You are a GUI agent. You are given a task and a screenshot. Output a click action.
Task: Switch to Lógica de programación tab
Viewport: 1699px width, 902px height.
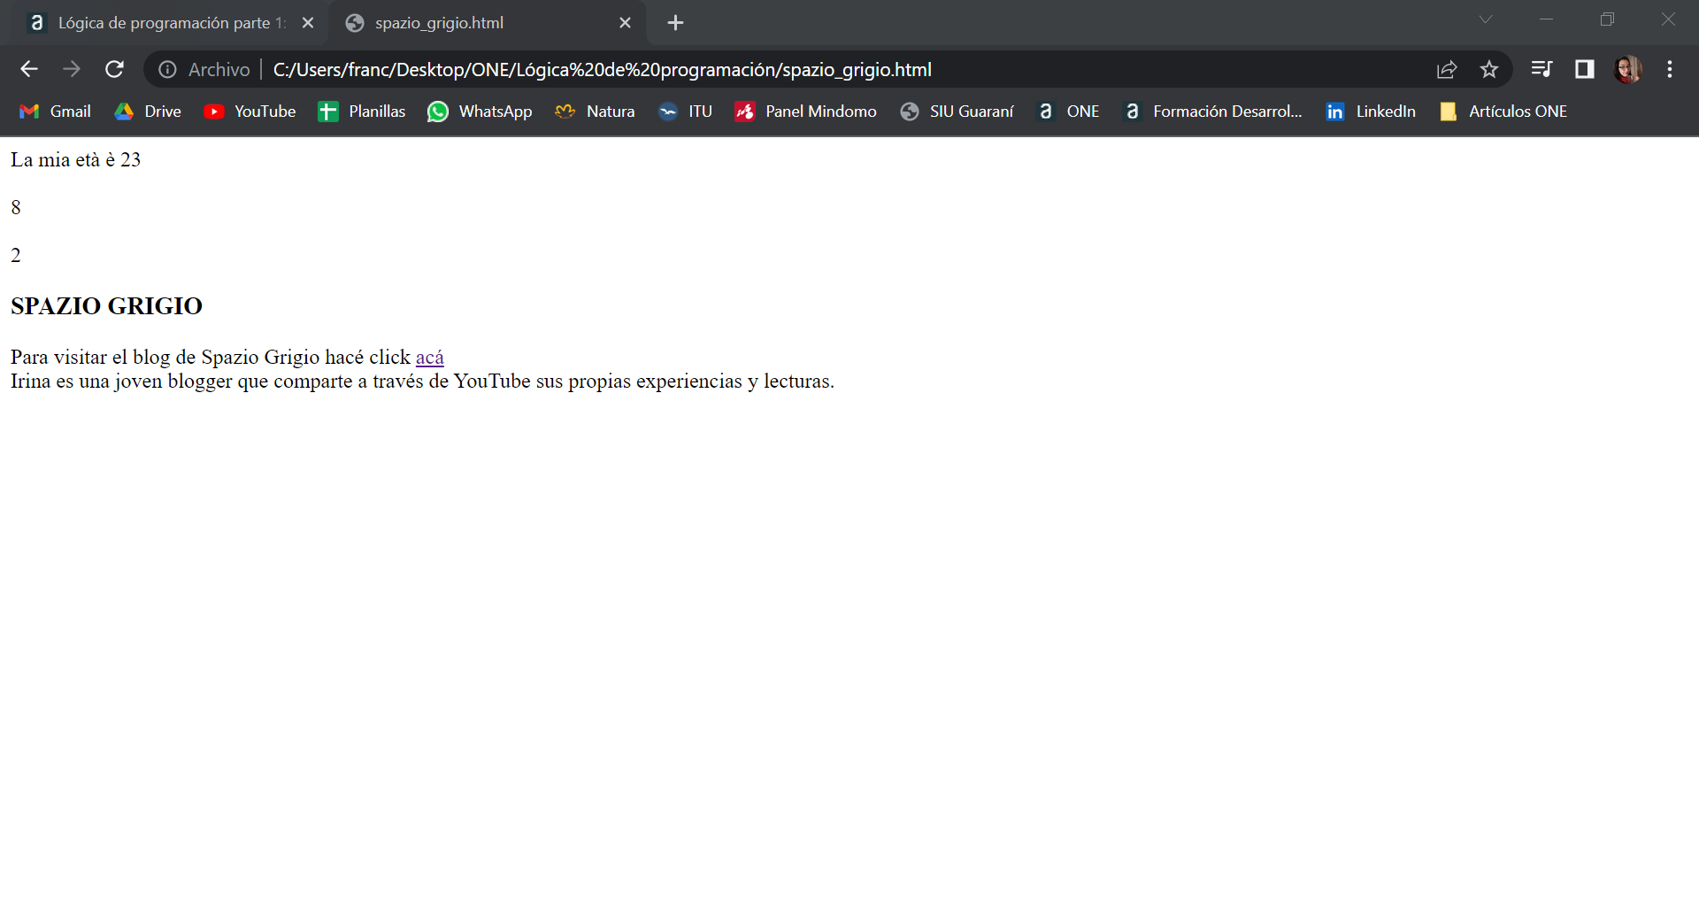[x=168, y=23]
